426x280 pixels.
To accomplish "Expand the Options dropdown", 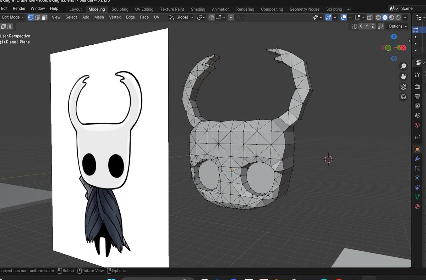I will pos(397,26).
